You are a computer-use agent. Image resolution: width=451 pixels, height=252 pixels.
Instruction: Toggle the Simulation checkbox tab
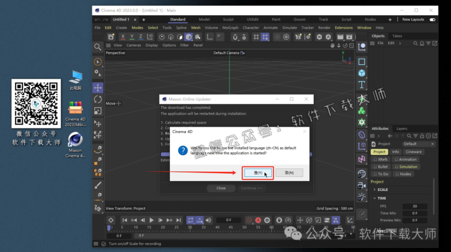(x=406, y=167)
